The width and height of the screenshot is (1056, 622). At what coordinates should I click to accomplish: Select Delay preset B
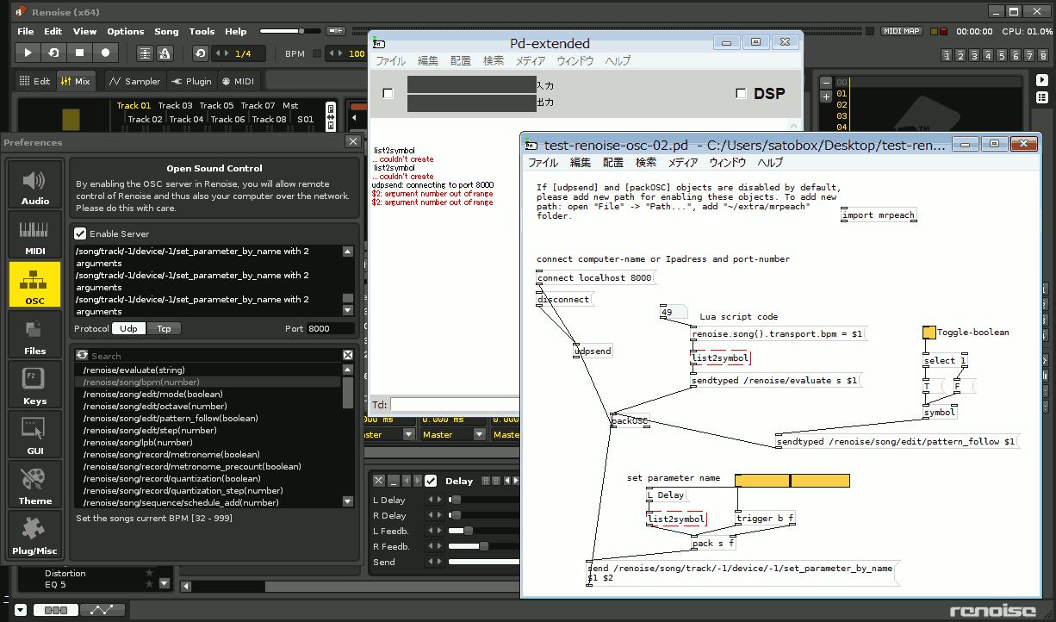click(x=495, y=481)
